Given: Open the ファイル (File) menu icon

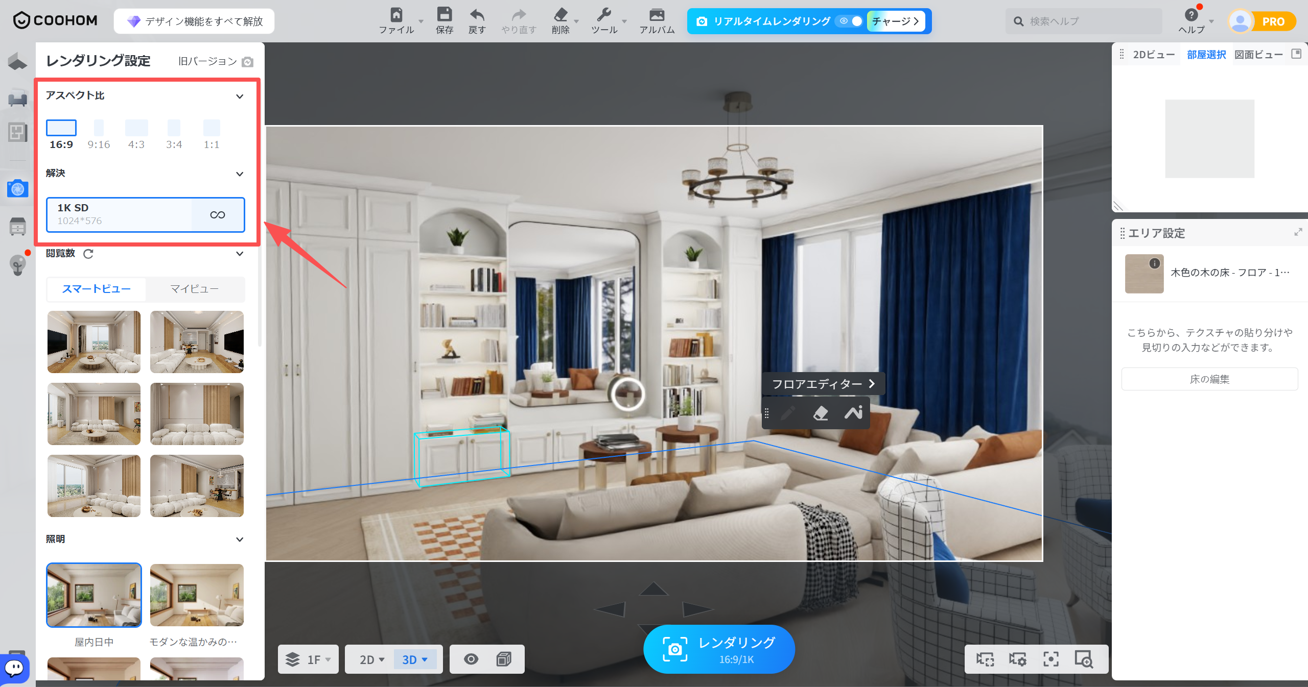Looking at the screenshot, I should tap(396, 14).
